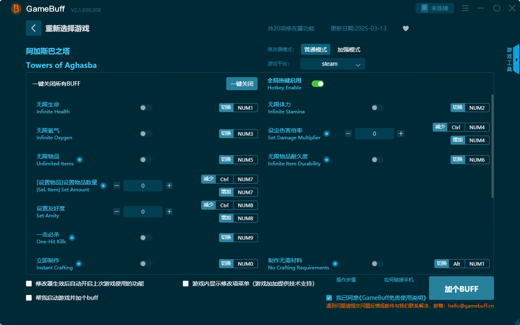Select the 普通模式 mode tab
Screen dimensions: 520x325
point(316,49)
